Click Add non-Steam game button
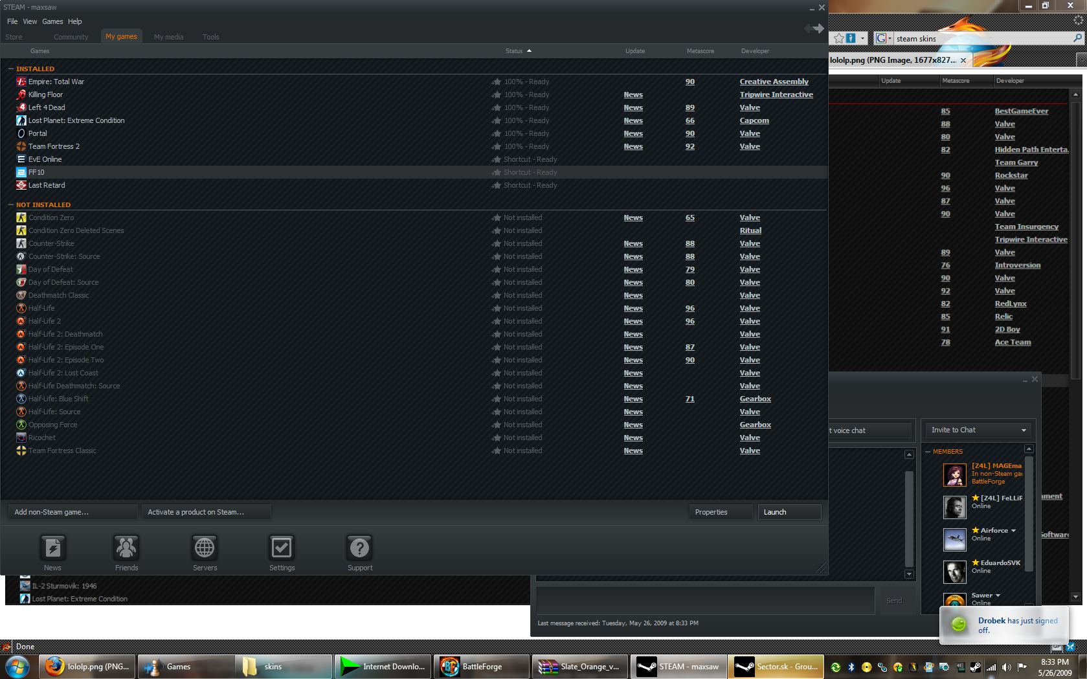 tap(73, 512)
